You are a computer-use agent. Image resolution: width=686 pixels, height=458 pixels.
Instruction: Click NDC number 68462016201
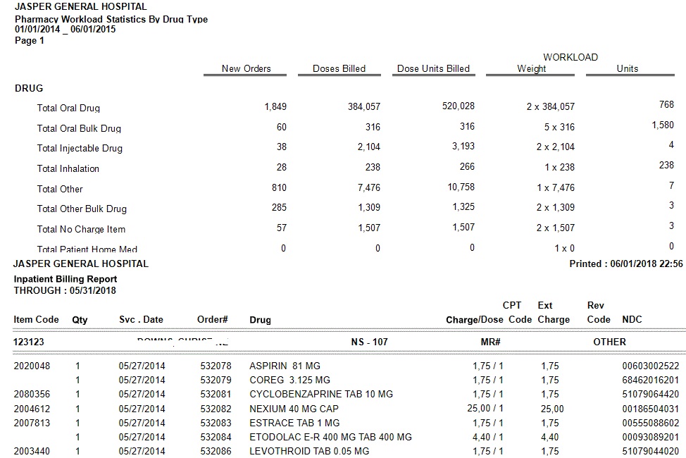[x=651, y=380]
